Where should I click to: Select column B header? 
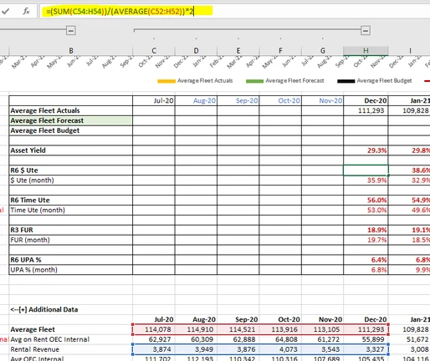[71, 51]
